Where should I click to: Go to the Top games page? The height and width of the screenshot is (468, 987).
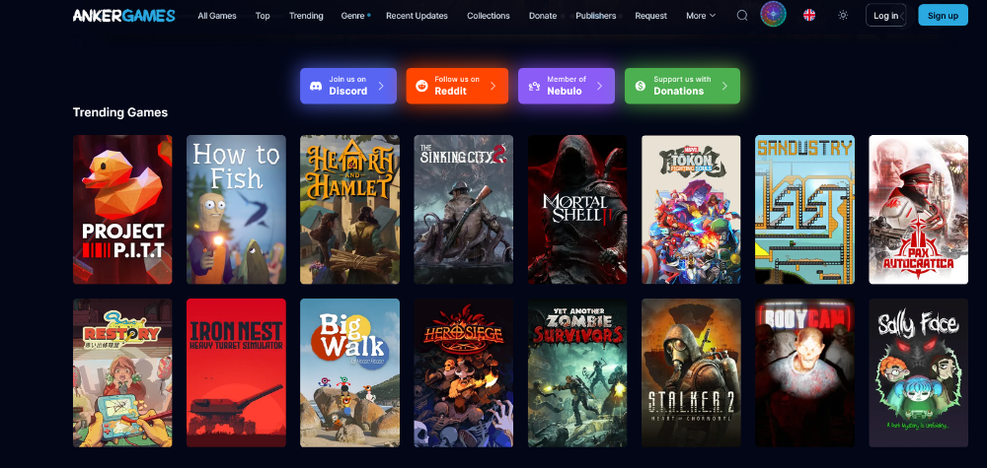pyautogui.click(x=263, y=16)
